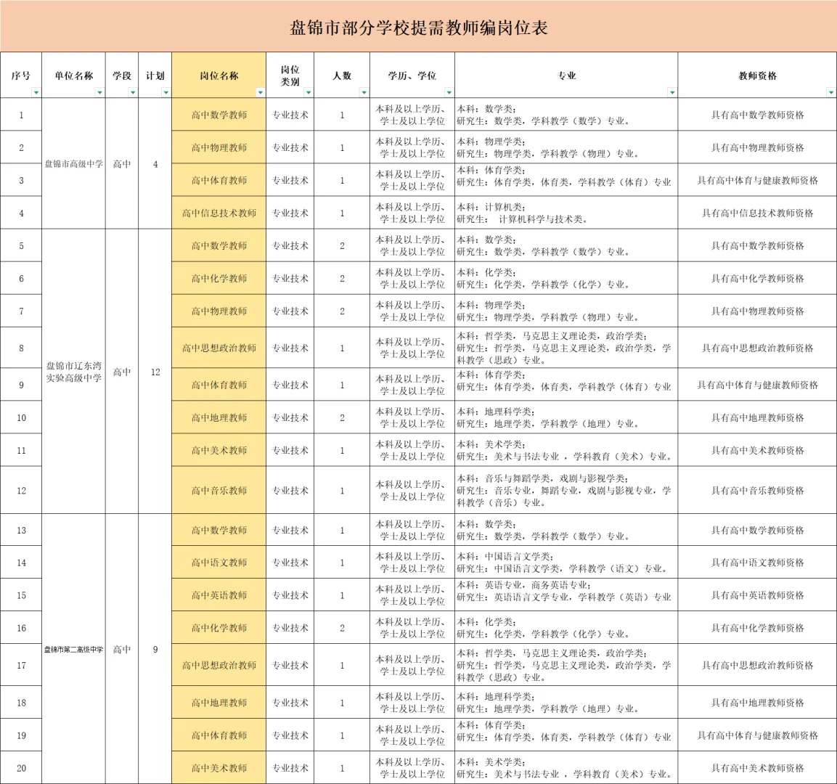Screen dimensions: 837x784
Task: Select 高中信息技术教师 in row 4
Action: click(x=219, y=213)
